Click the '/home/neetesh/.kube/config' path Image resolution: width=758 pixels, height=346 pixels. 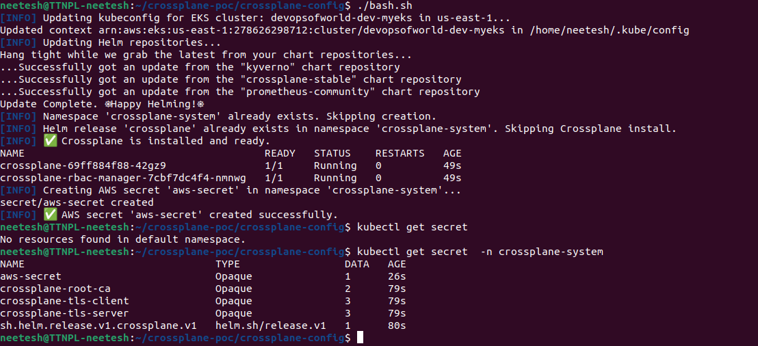point(609,30)
